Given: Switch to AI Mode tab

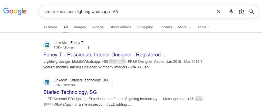Looking at the screenshot, I should (50, 27).
